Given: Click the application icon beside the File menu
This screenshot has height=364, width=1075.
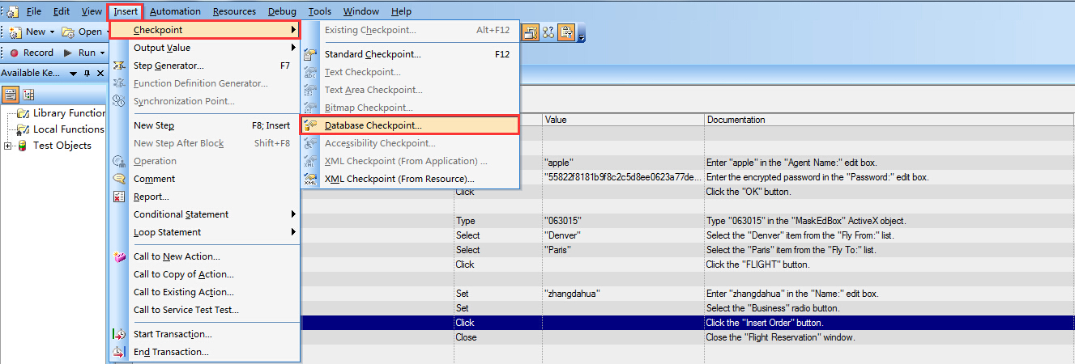Looking at the screenshot, I should [x=14, y=11].
